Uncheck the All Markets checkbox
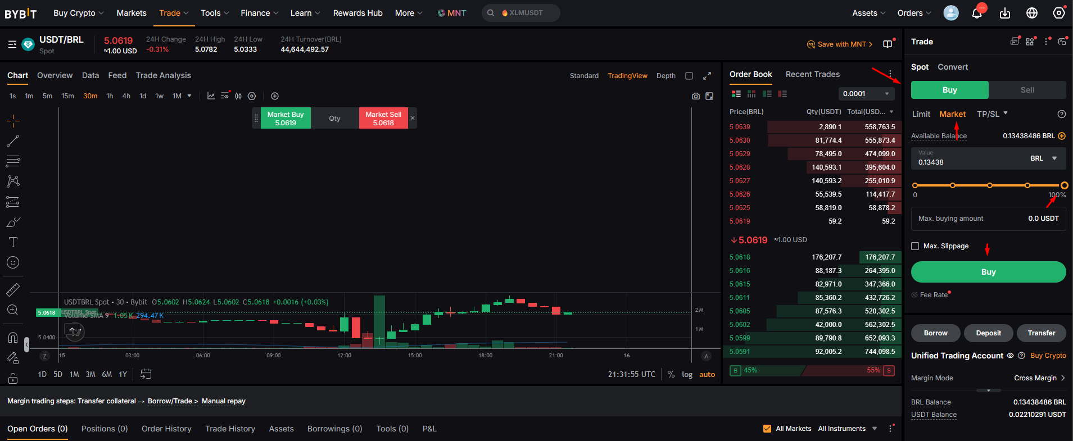This screenshot has height=441, width=1073. [767, 429]
